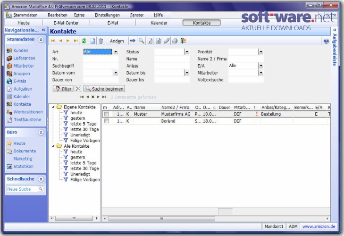Screen dimensions: 344x236
Task: Click the Schnellsuche magnifier icon
Action: coord(41,189)
